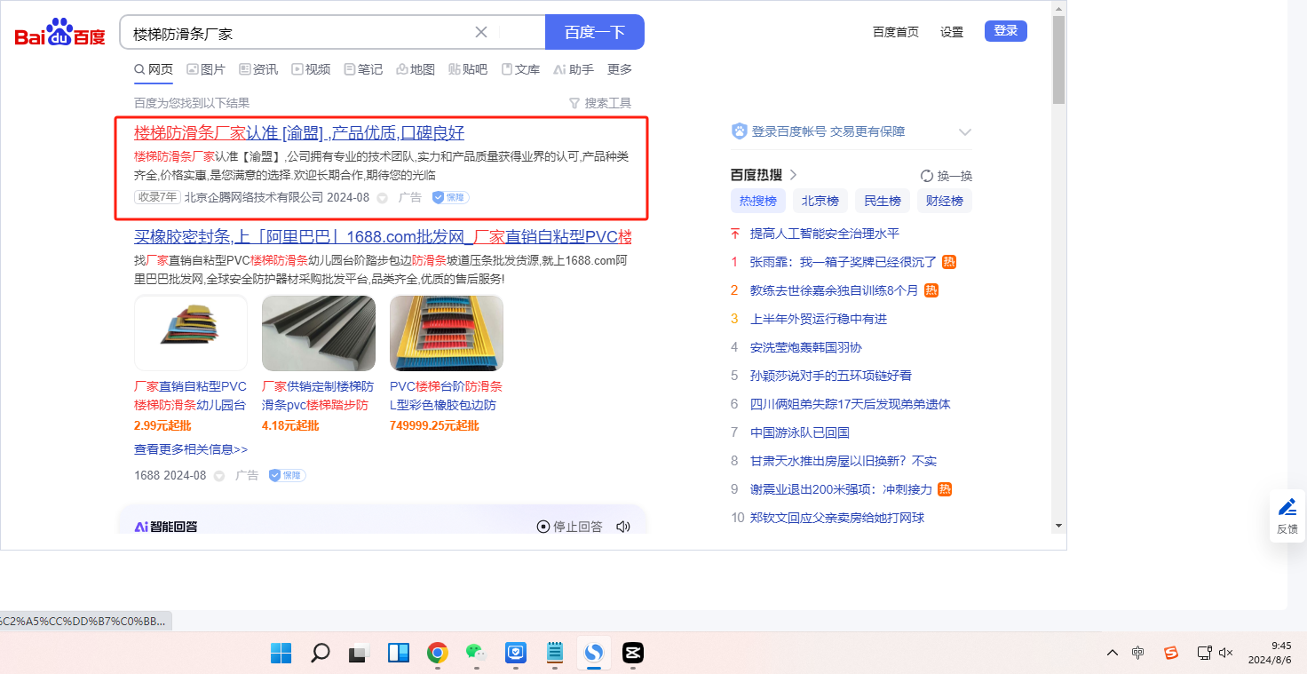Open the 文库 tab

[520, 69]
